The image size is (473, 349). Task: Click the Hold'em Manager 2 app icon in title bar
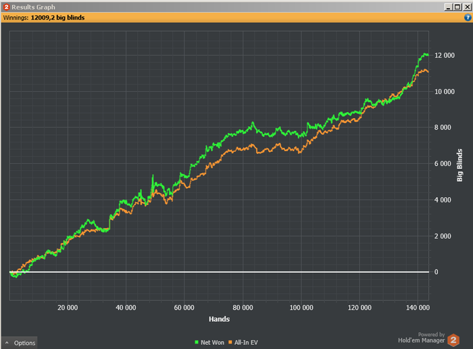coord(6,7)
